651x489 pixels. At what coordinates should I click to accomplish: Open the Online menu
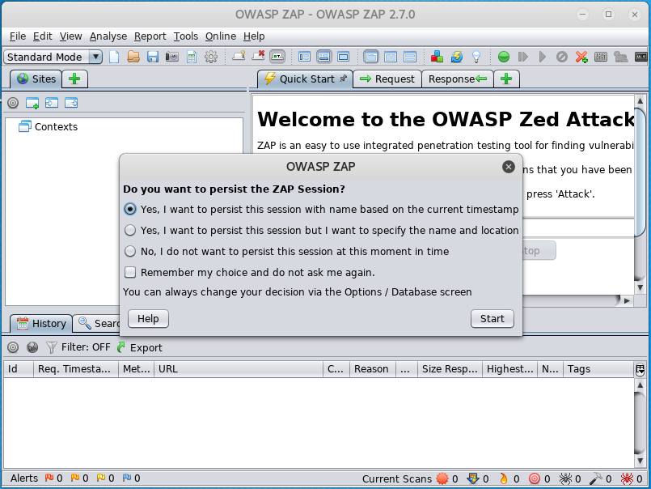pos(221,36)
